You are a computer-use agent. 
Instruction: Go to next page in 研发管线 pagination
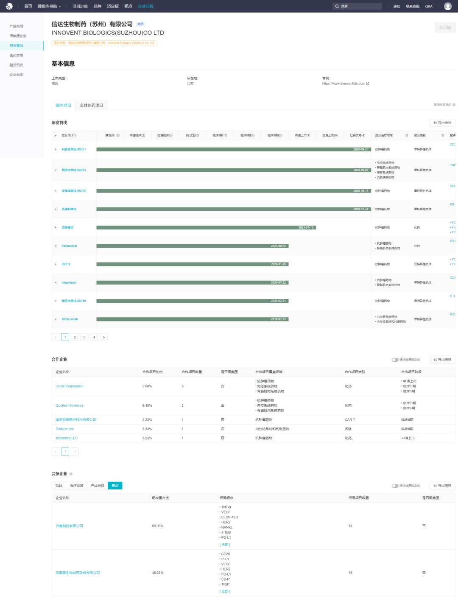pyautogui.click(x=104, y=337)
